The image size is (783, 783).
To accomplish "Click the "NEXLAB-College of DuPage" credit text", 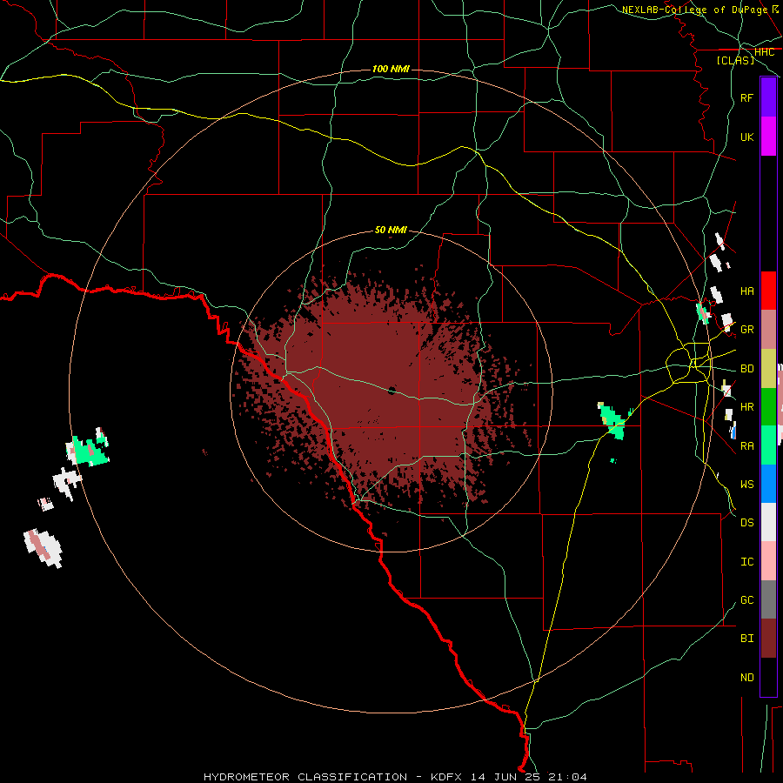I will click(x=694, y=10).
